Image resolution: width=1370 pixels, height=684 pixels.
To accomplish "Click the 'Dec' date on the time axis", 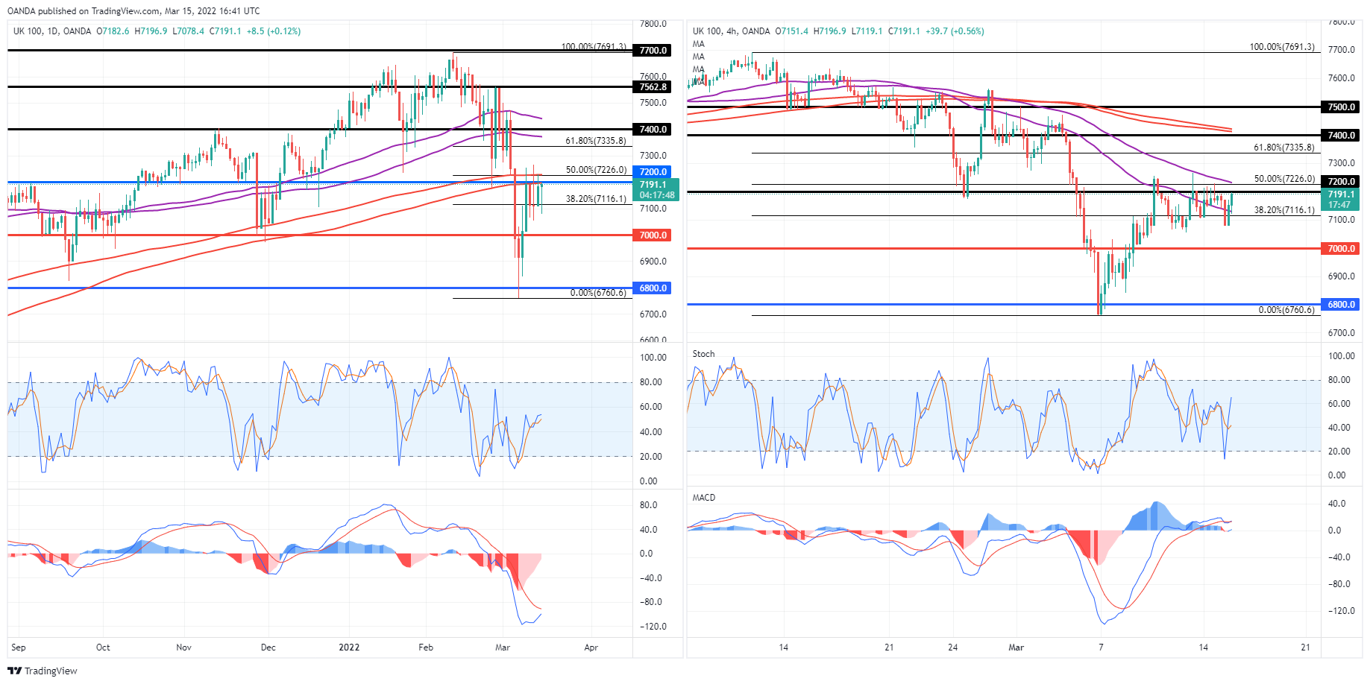I will (268, 647).
